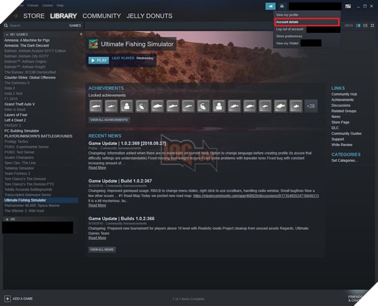This screenshot has height=306, width=378.
Task: Click the Ultimate Fishing Simulator game icon
Action: 93,44
